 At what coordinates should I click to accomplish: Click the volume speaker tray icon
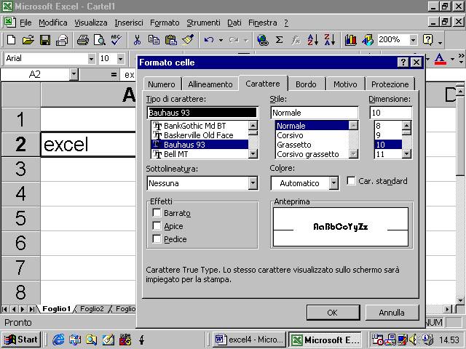click(x=414, y=340)
